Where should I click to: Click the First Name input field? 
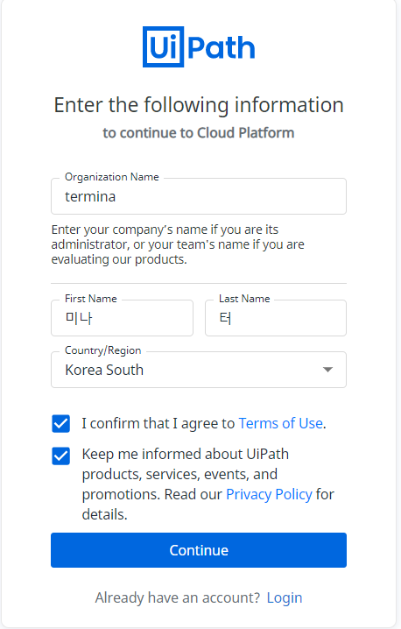click(x=122, y=318)
